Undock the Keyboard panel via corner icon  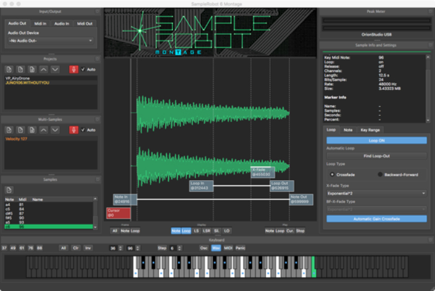431,240
